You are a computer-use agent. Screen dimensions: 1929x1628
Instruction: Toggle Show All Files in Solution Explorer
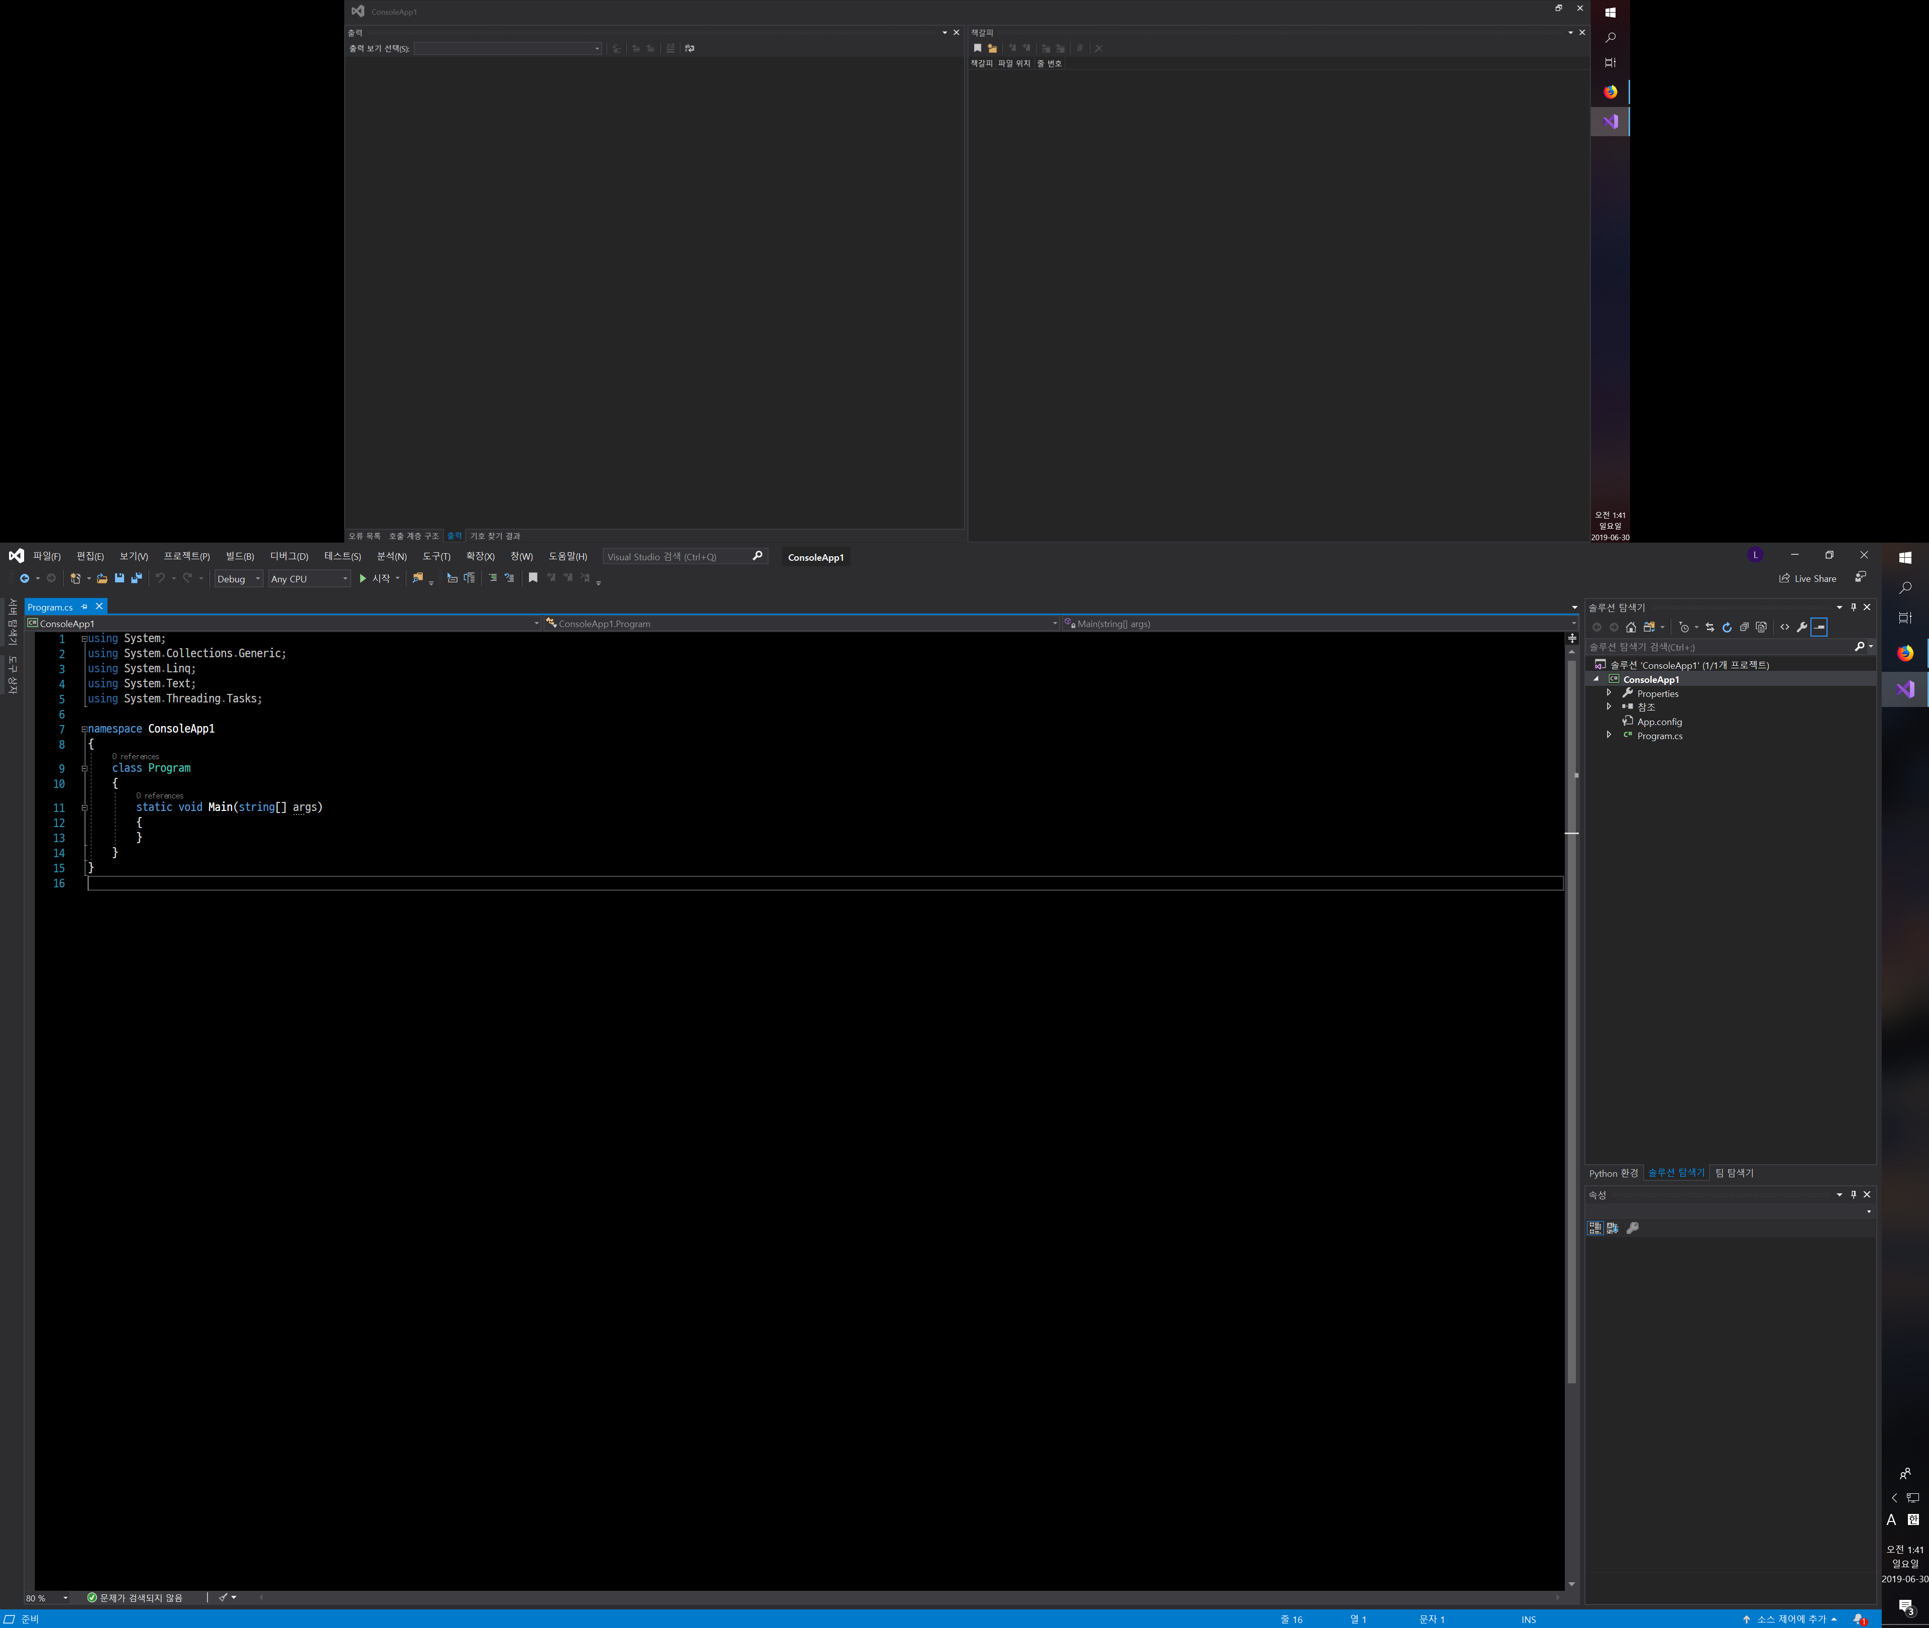(x=1761, y=627)
